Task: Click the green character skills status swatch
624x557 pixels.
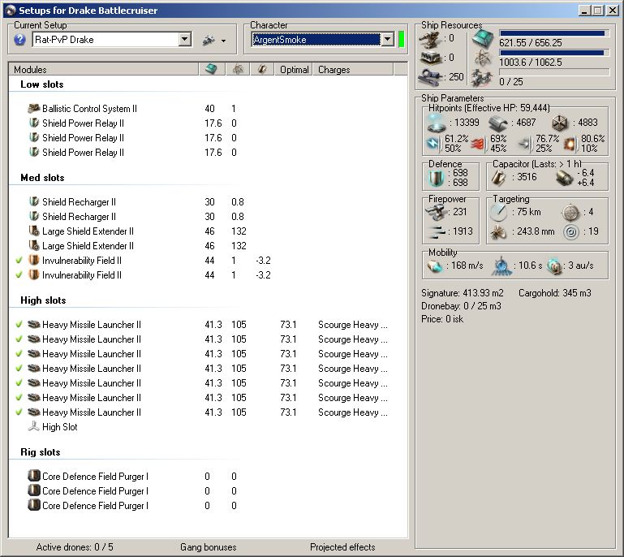Action: pos(402,40)
